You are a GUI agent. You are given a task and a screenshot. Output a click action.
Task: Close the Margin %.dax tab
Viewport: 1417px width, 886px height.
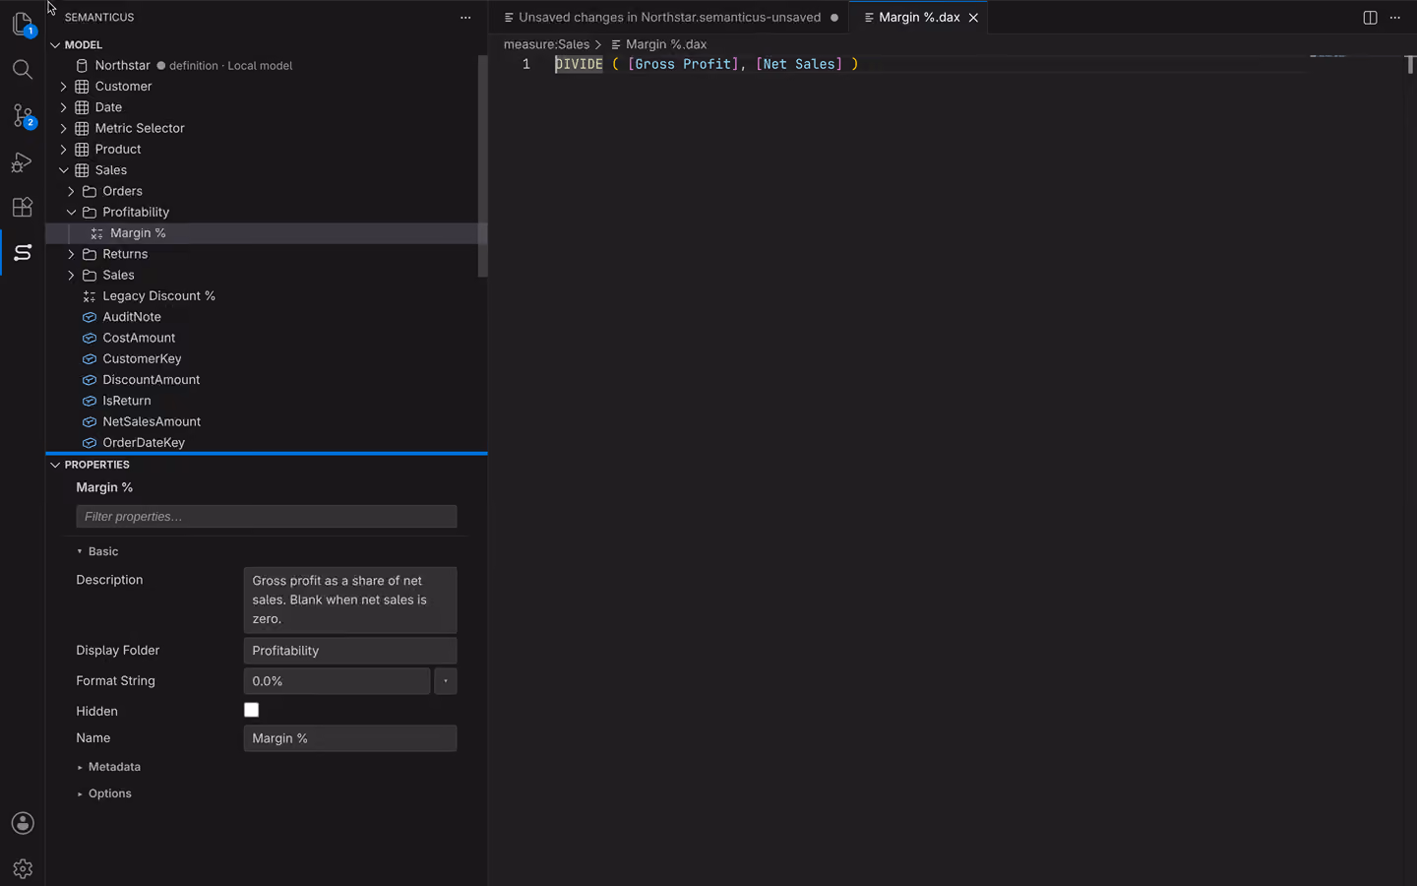click(x=973, y=18)
